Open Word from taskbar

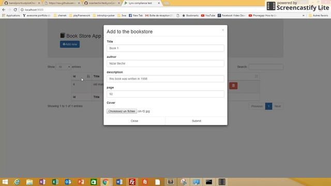[119, 182]
